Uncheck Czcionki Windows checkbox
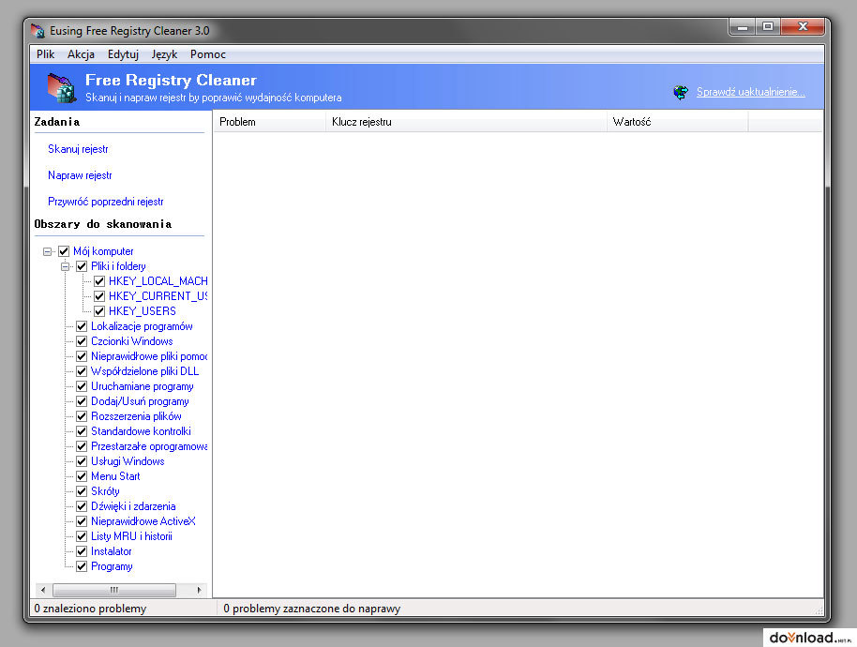 pos(82,341)
